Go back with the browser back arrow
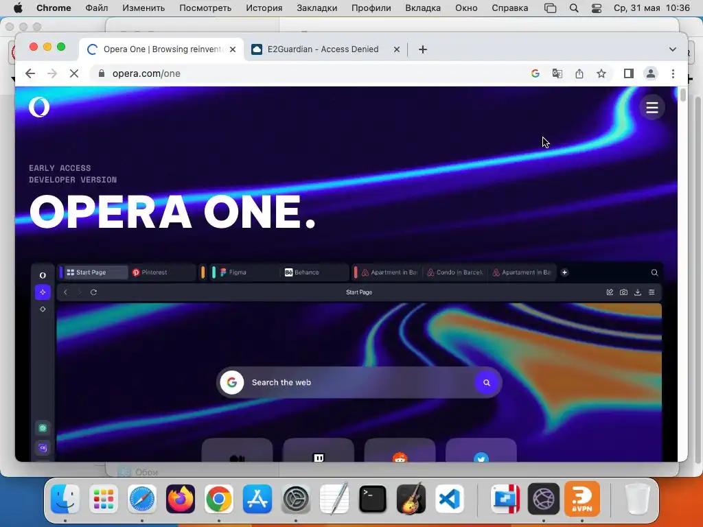 click(x=30, y=73)
